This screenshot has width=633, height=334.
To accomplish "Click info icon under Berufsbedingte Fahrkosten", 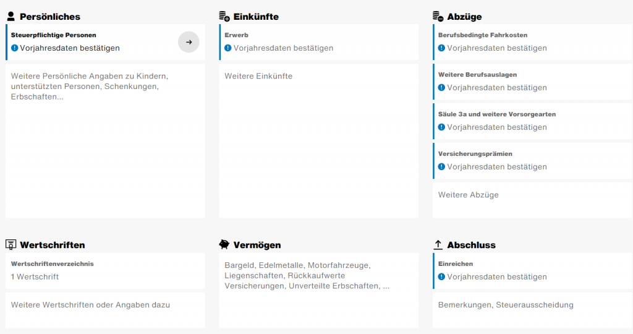I will [x=441, y=48].
